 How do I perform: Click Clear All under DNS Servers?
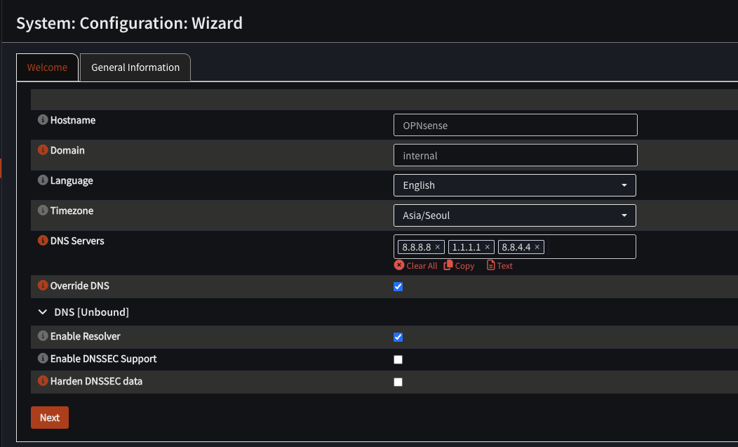tap(415, 266)
